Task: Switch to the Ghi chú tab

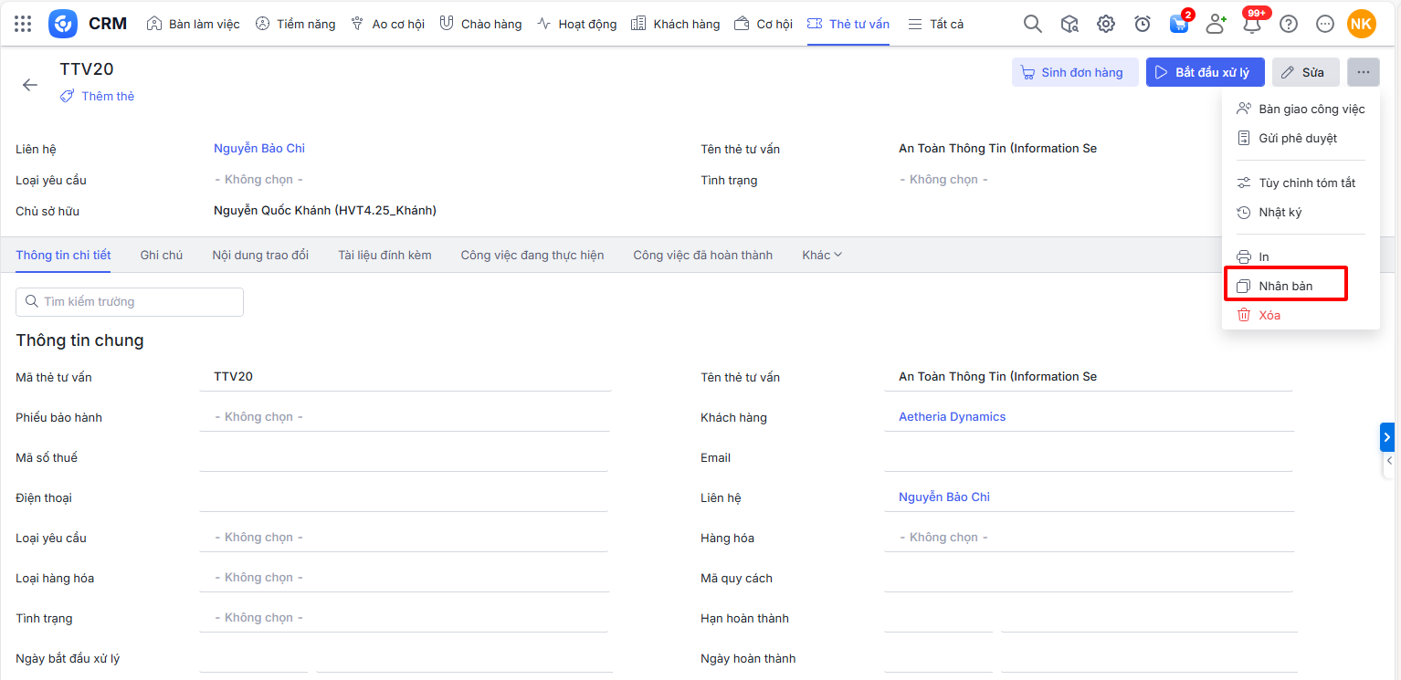Action: pyautogui.click(x=161, y=255)
